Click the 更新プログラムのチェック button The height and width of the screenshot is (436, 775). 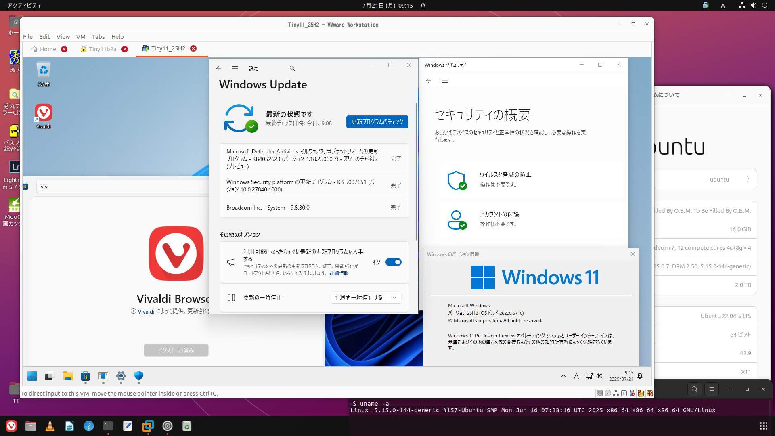pyautogui.click(x=377, y=122)
